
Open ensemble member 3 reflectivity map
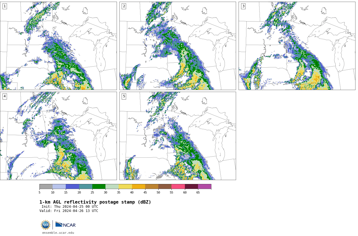297,46
